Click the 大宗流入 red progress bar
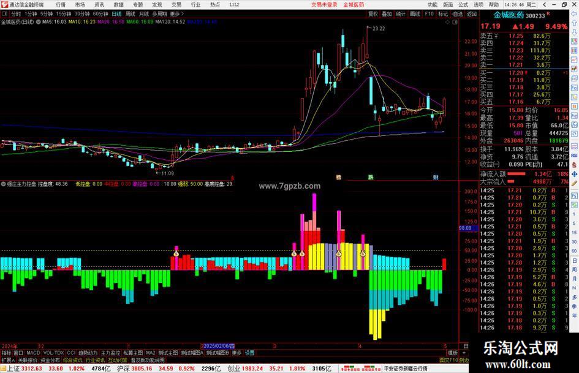Screen dimensions: 579x373 point(511,182)
